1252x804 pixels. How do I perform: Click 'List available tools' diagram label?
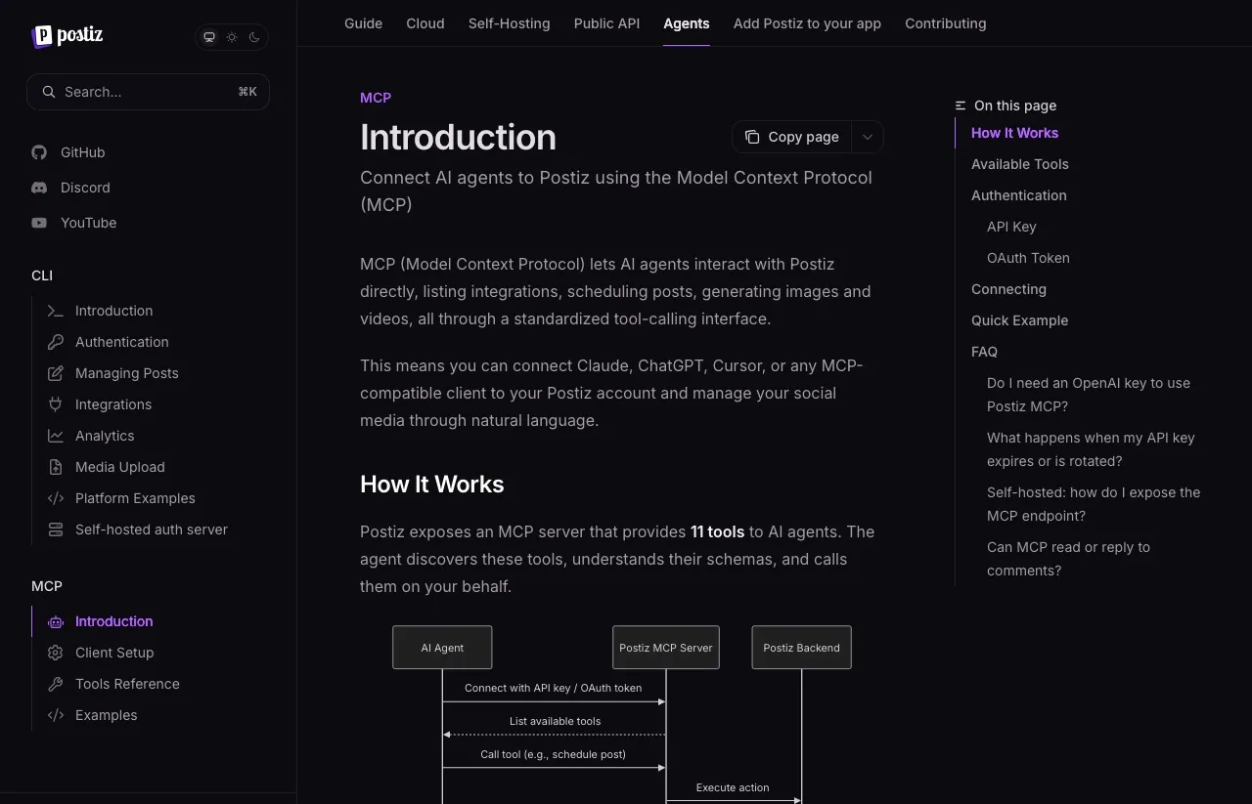pos(555,721)
